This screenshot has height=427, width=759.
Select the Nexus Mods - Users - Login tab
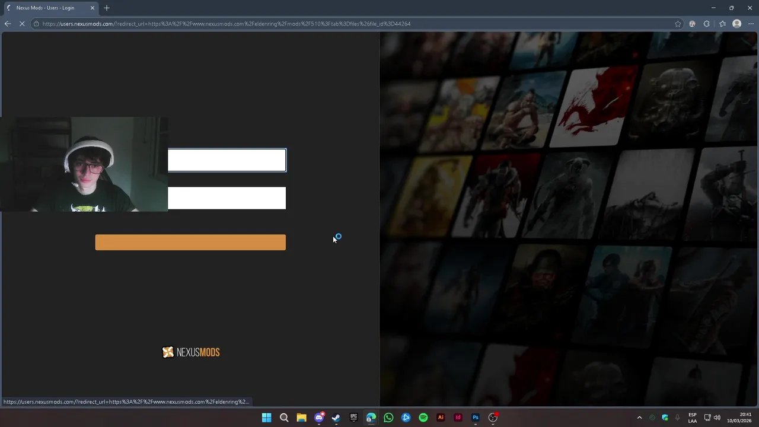50,8
